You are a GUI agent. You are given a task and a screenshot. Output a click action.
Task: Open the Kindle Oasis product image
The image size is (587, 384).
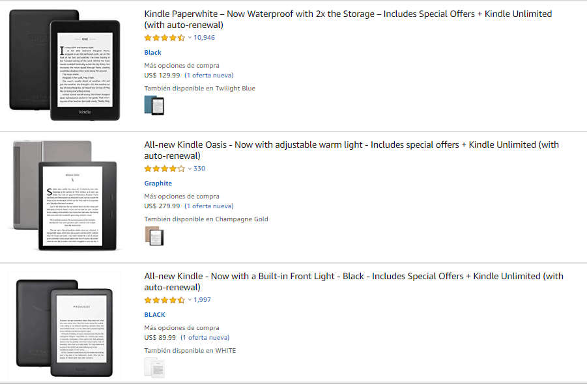point(64,195)
